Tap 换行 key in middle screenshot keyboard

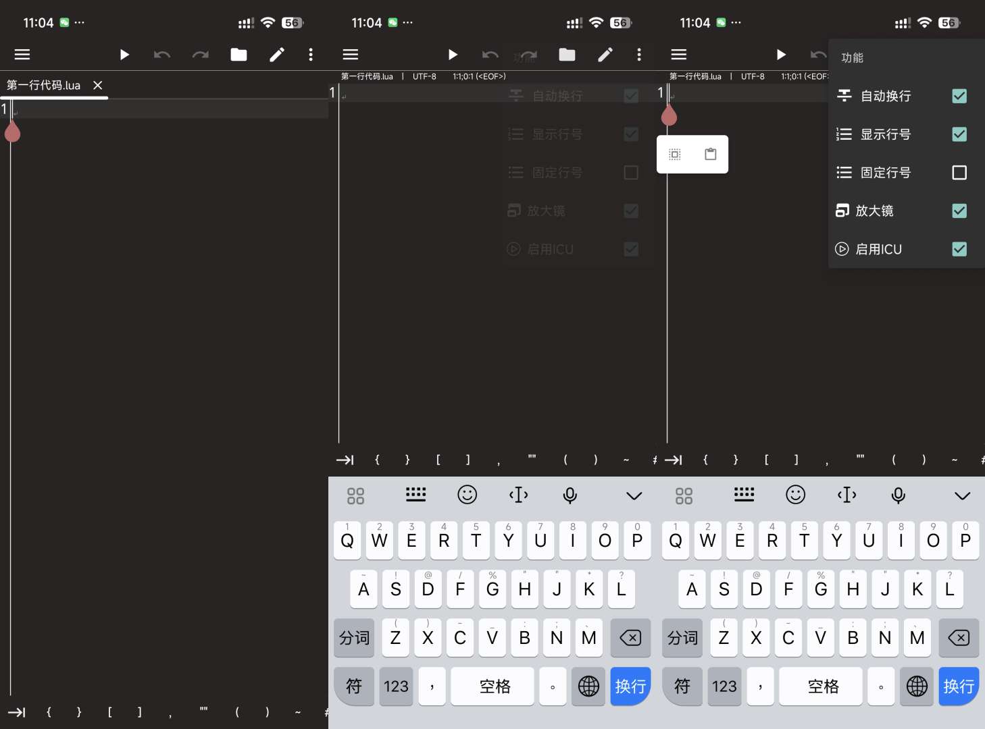click(630, 686)
